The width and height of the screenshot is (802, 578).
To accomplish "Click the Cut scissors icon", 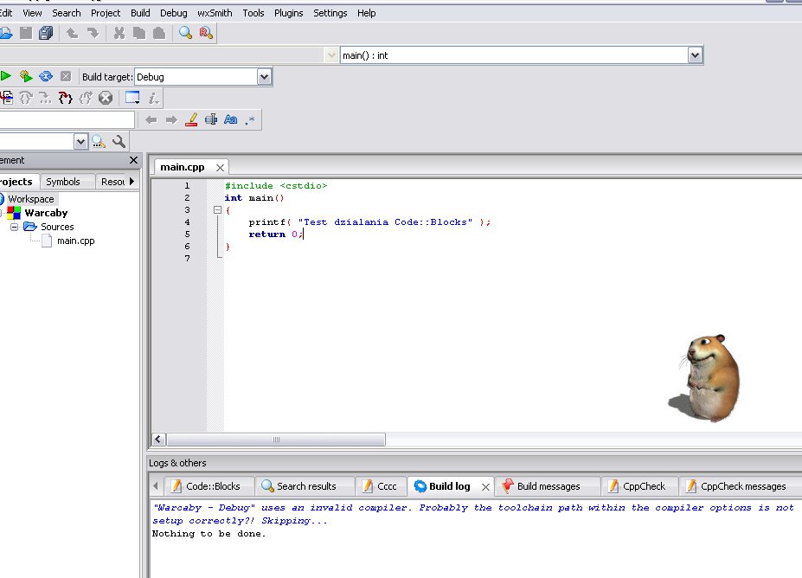I will (x=119, y=33).
